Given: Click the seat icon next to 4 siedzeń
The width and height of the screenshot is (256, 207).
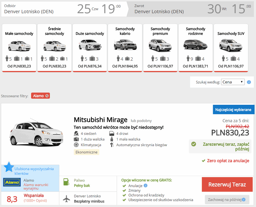Looking at the screenshot, I should 76,133.
